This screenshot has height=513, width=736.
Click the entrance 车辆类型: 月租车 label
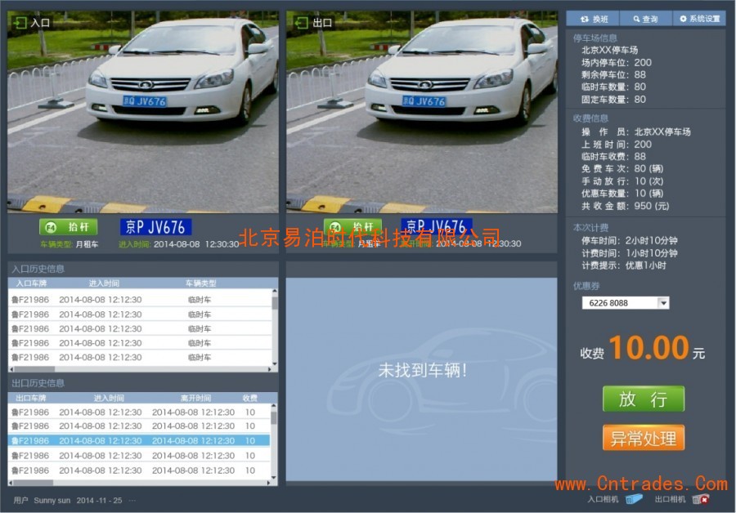[x=70, y=244]
